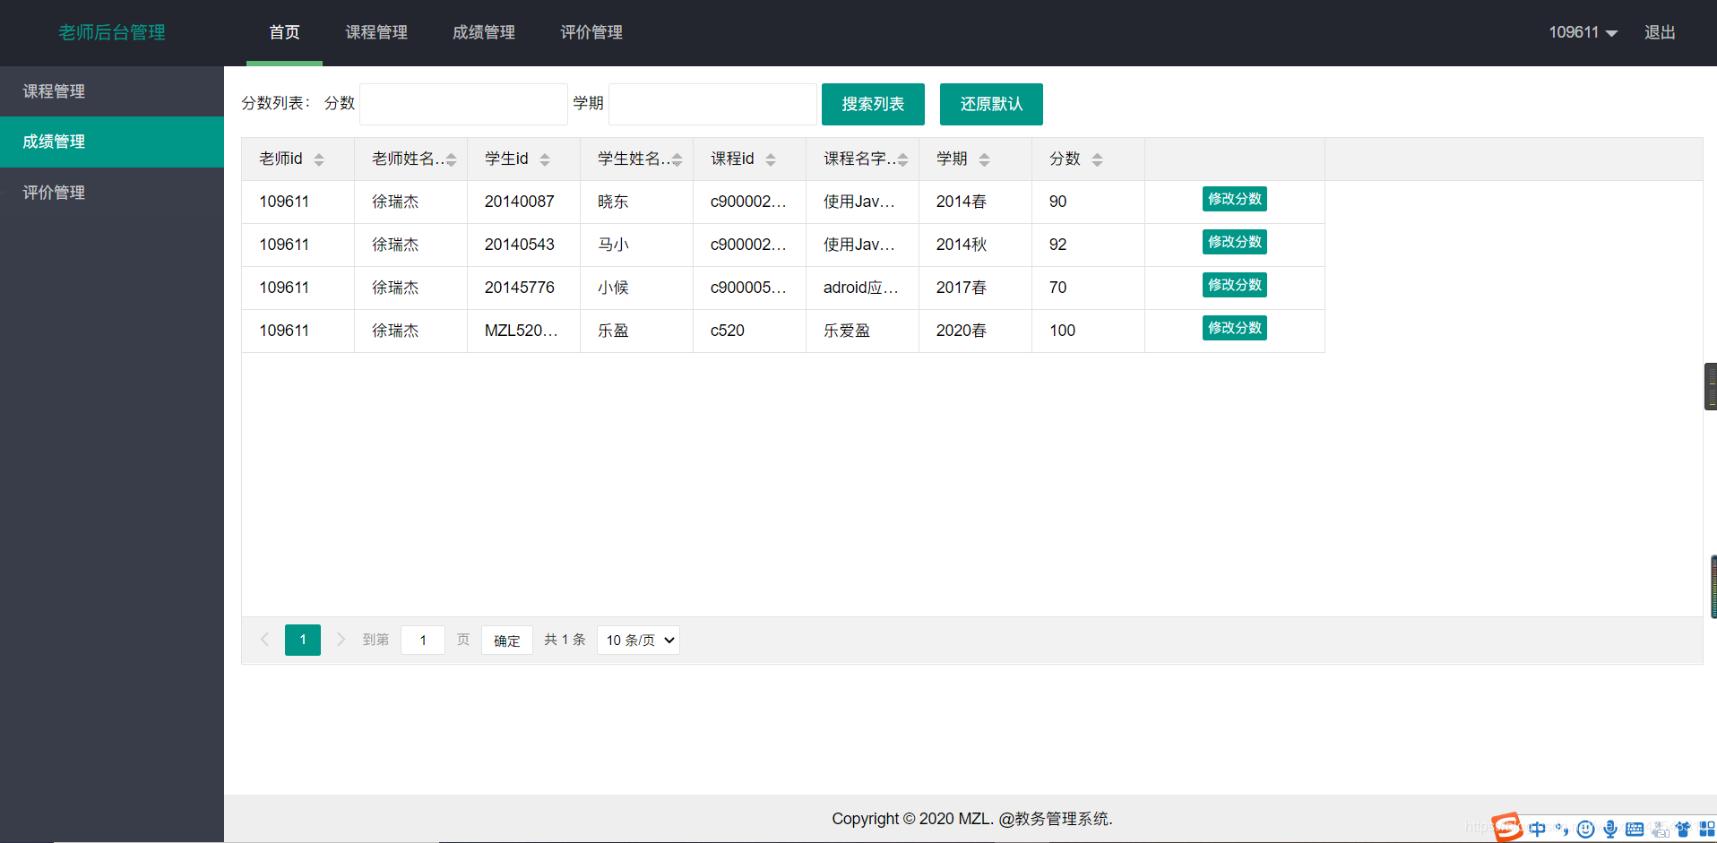
Task: Open the 10 条/页 page size dropdown
Action: (x=638, y=640)
